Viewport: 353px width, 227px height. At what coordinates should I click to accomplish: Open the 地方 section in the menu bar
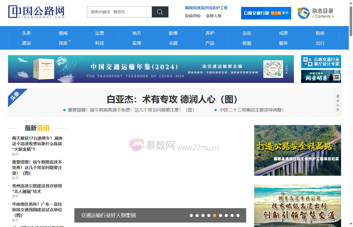[137, 33]
